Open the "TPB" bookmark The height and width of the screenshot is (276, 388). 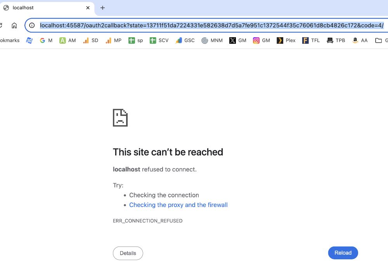pos(335,40)
